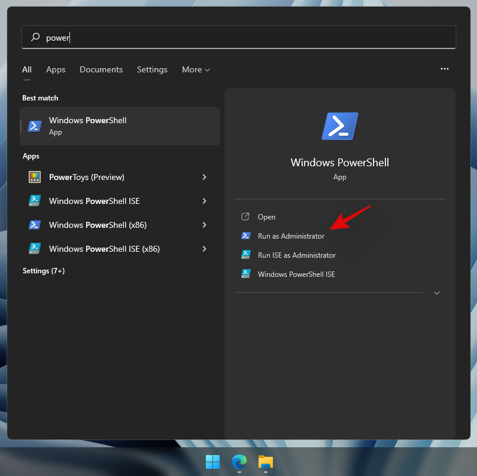
Task: Click the PowerToys (Preview) app icon
Action: (35, 177)
